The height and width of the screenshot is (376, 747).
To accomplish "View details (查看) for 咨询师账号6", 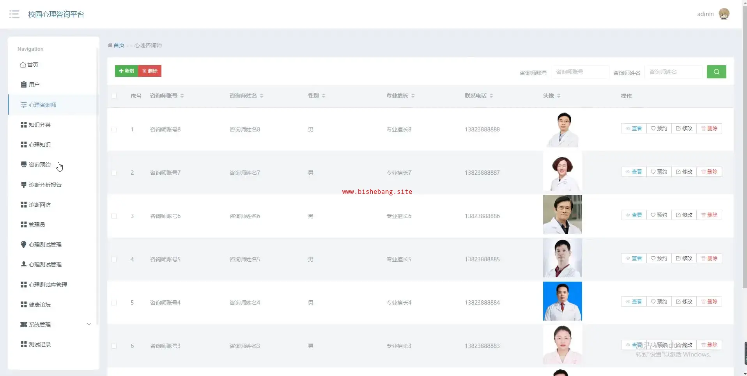I will click(634, 215).
